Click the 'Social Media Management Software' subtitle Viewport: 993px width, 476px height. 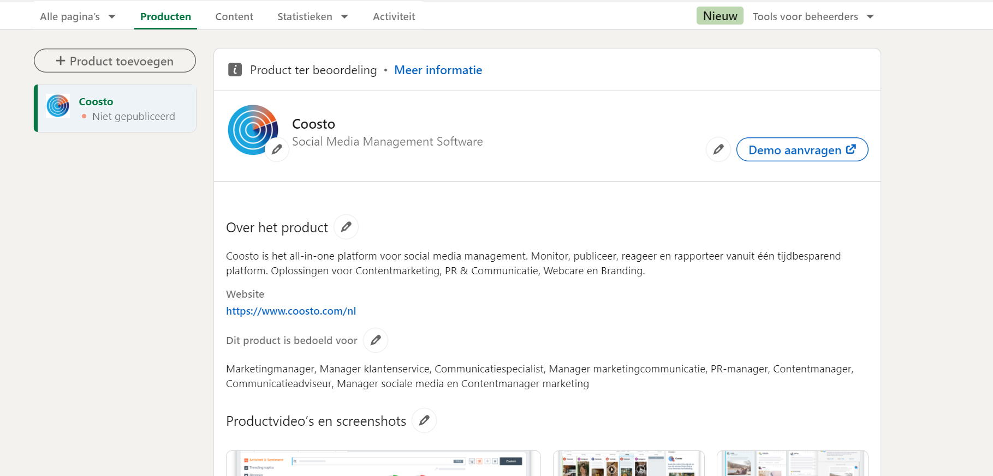coord(387,142)
